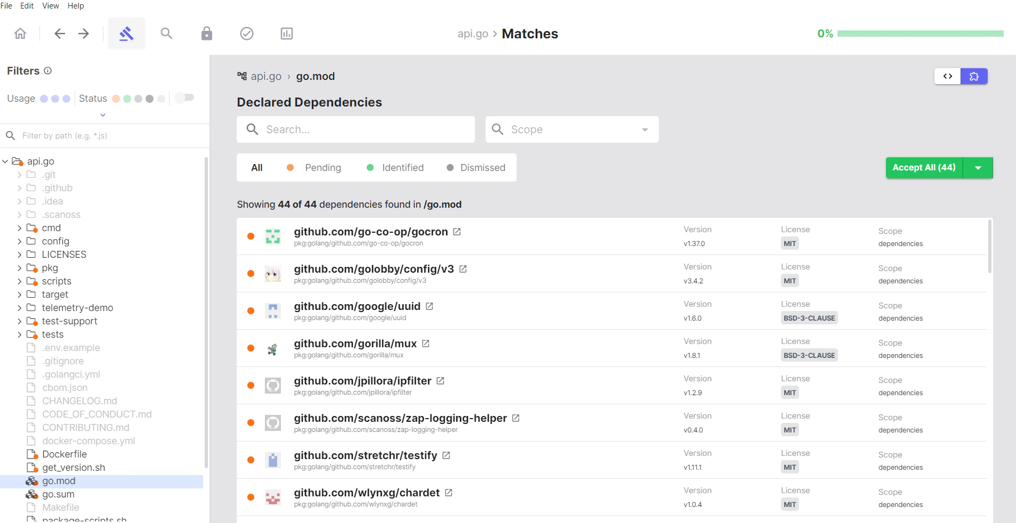This screenshot has width=1016, height=523.
Task: Open external link for jpillora/ipfilter
Action: click(x=440, y=381)
